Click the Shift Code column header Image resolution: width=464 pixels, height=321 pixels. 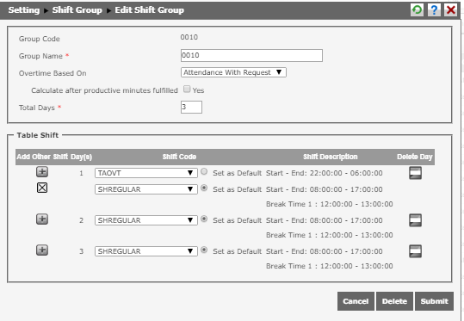[179, 157]
